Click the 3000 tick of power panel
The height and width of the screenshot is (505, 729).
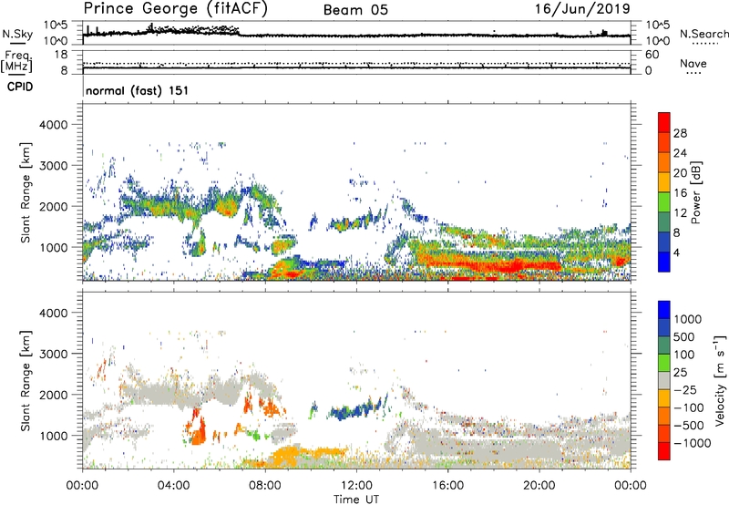click(53, 166)
